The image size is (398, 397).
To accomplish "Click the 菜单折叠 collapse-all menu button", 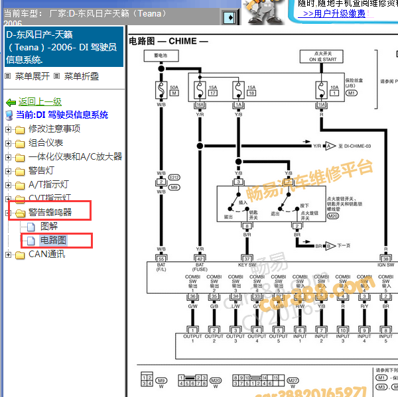I will pos(81,76).
